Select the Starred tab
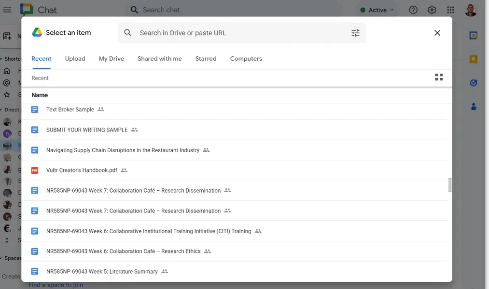 [x=206, y=59]
